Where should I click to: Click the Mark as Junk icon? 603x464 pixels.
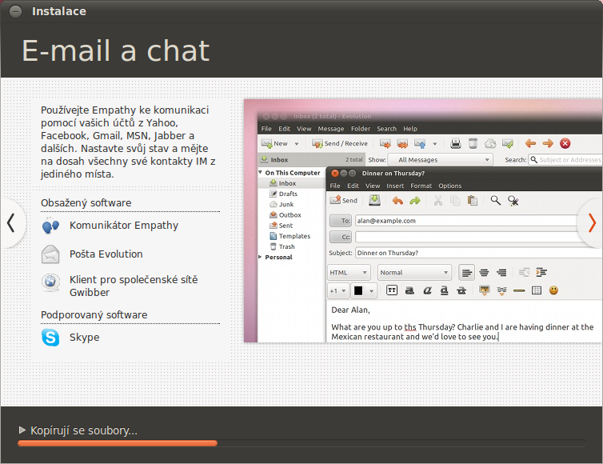click(490, 143)
